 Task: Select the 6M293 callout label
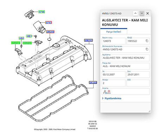tap(89, 40)
